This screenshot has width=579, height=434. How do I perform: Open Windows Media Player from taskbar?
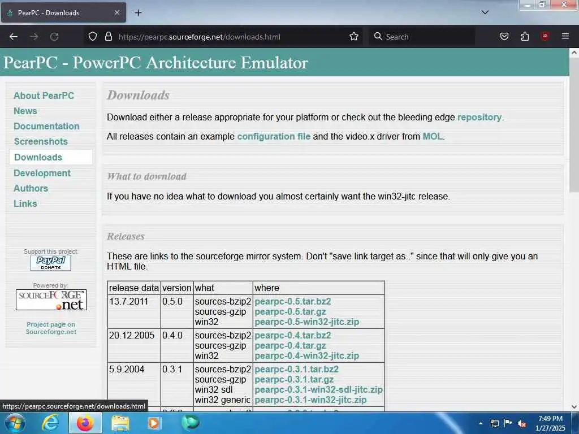pos(154,423)
